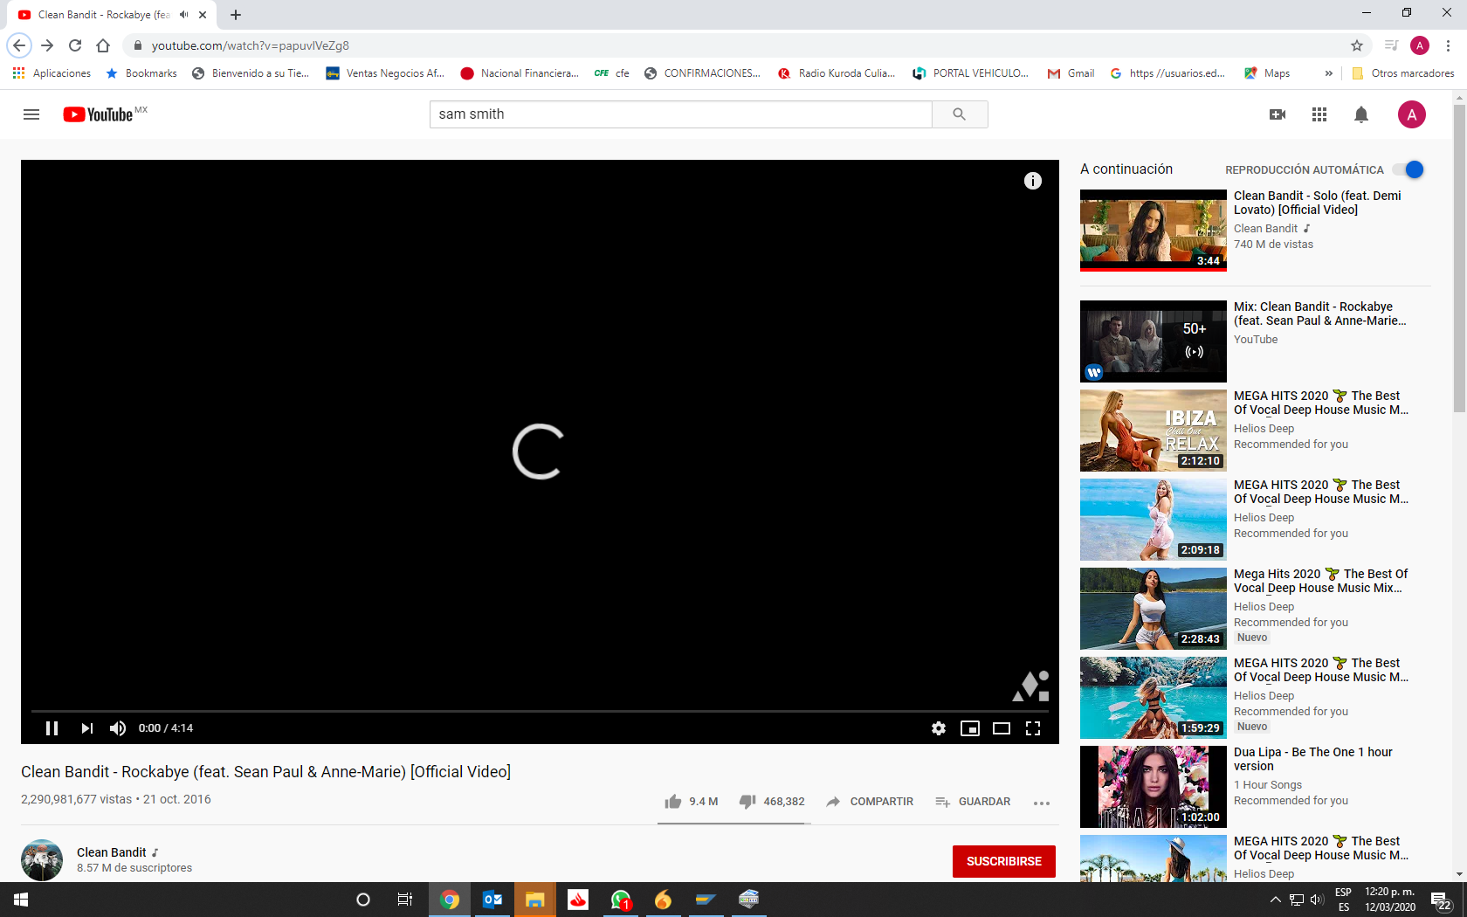Viewport: 1467px width, 917px height.
Task: Open the video settings gear
Action: tap(939, 728)
